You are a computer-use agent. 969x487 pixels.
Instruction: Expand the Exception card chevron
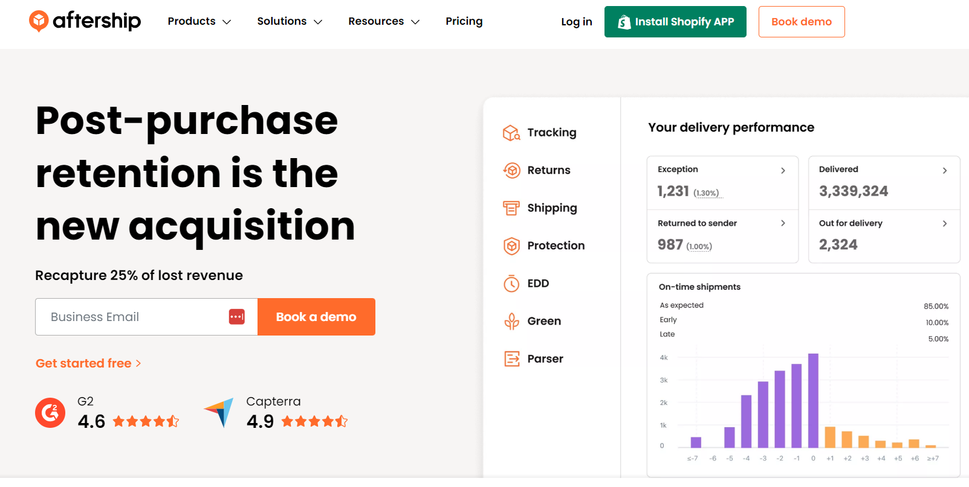[783, 171]
